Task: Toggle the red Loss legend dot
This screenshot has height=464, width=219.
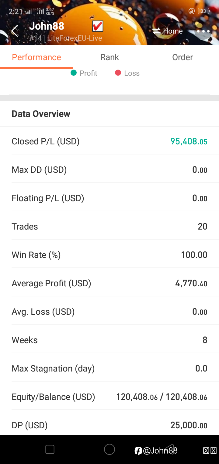Action: tap(118, 73)
